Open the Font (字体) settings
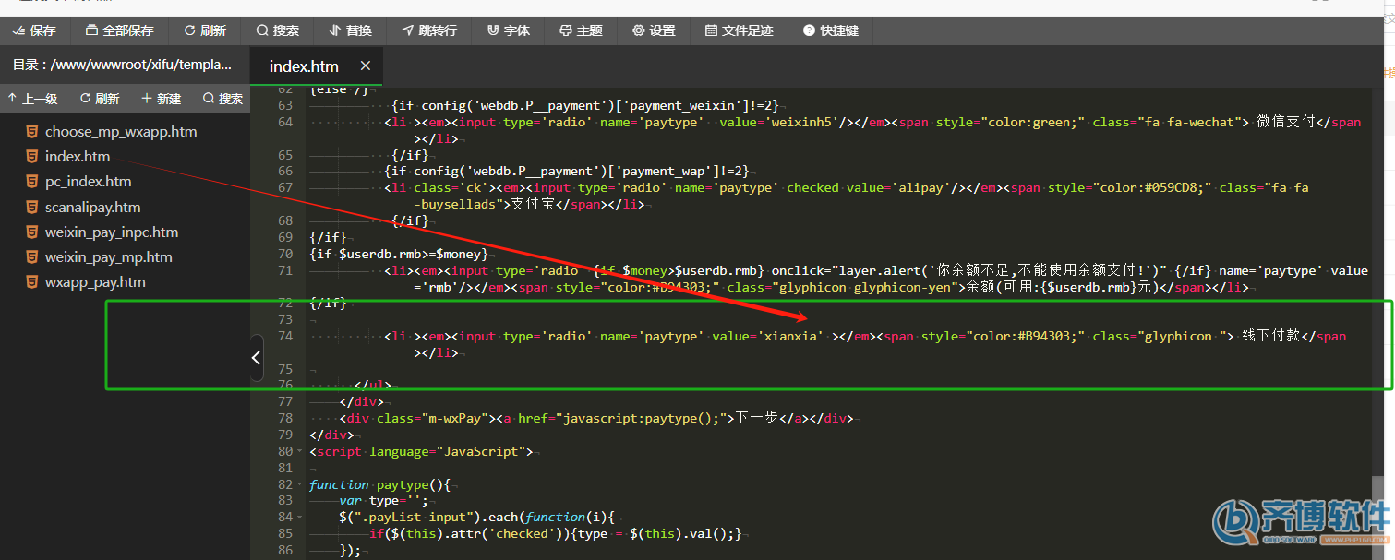Image resolution: width=1395 pixels, height=560 pixels. point(509,30)
